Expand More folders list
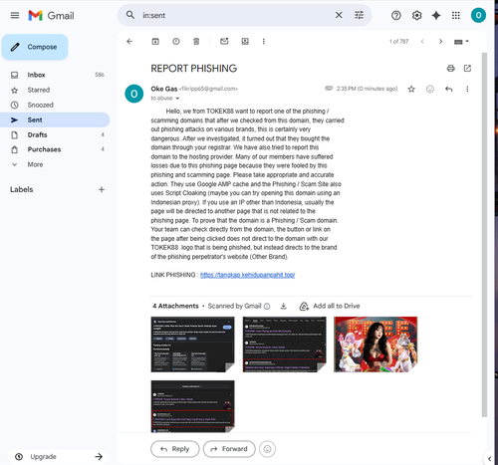498x465 pixels. (x=55, y=164)
